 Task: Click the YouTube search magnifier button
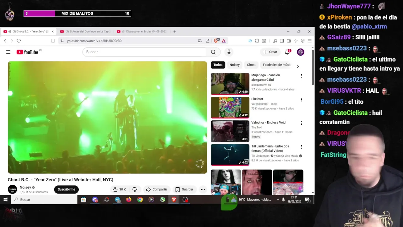[213, 52]
